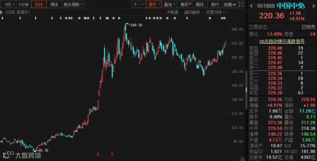Click the latest price 220.36 headline
Viewport: 317px width, 161px height.
coord(272,16)
